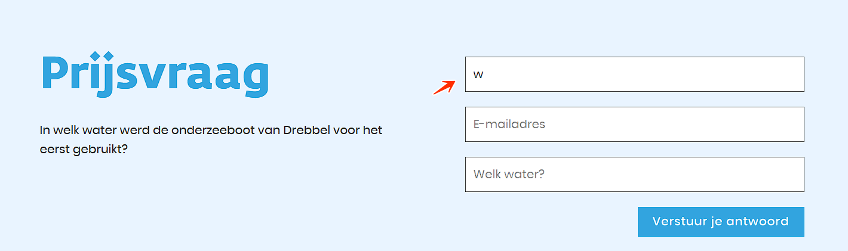This screenshot has width=848, height=251.
Task: Click the red arrow pointing at the first field
Action: (x=444, y=88)
